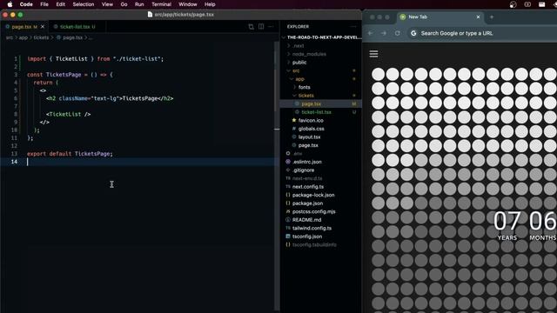Expand the fonts folder
Viewport: 557px width, 313px height.
pyautogui.click(x=321, y=87)
